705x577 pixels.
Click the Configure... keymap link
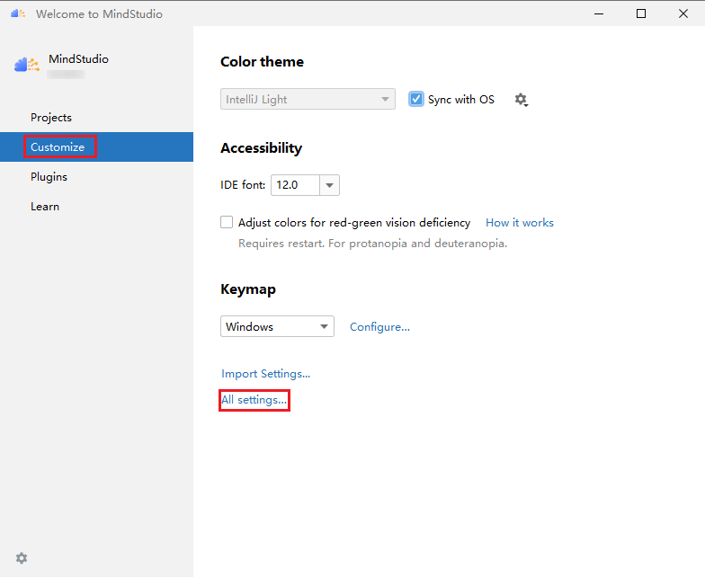[x=379, y=327]
